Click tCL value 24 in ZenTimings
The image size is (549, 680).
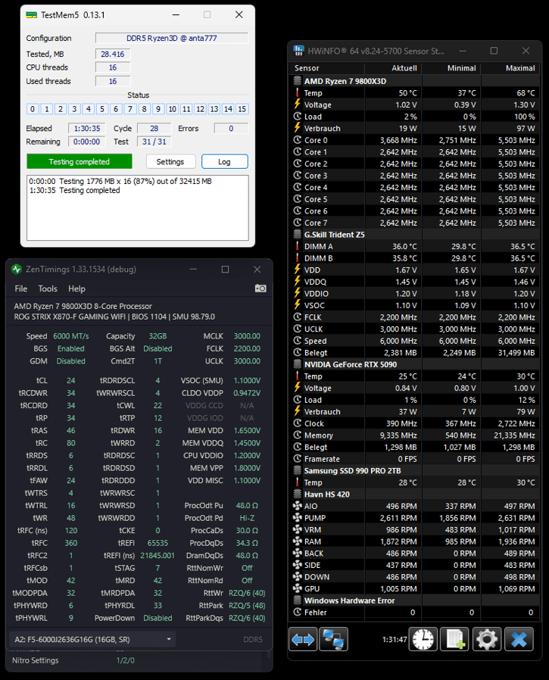(70, 380)
